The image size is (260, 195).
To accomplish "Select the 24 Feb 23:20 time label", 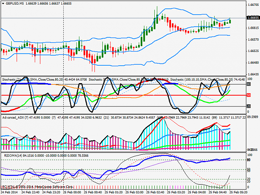I will 51,193.
